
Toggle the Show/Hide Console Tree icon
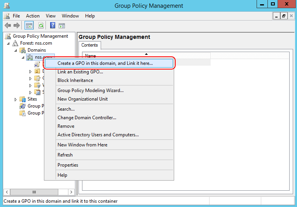pyautogui.click(x=29, y=26)
